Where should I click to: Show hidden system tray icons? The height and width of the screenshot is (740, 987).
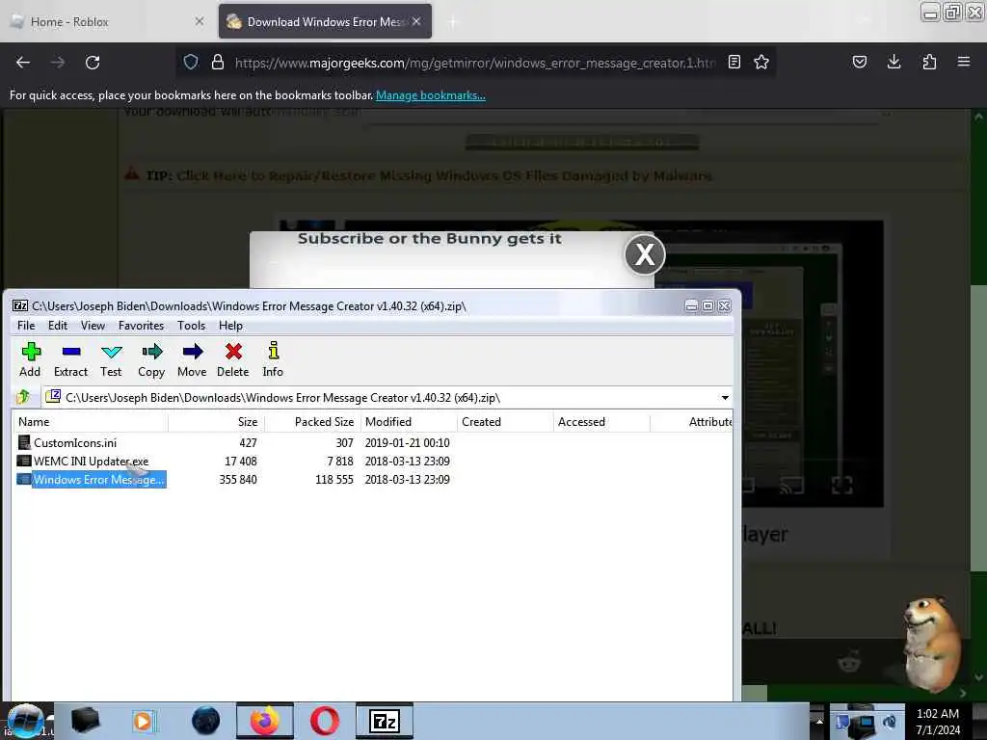(819, 721)
